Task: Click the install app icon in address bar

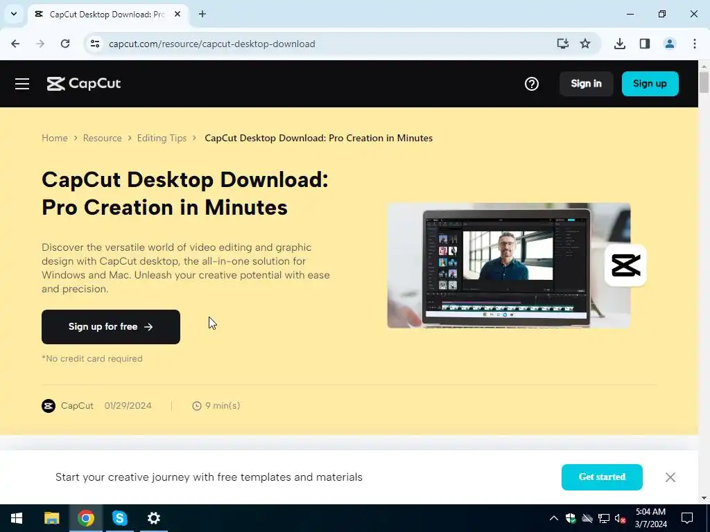Action: pyautogui.click(x=563, y=44)
